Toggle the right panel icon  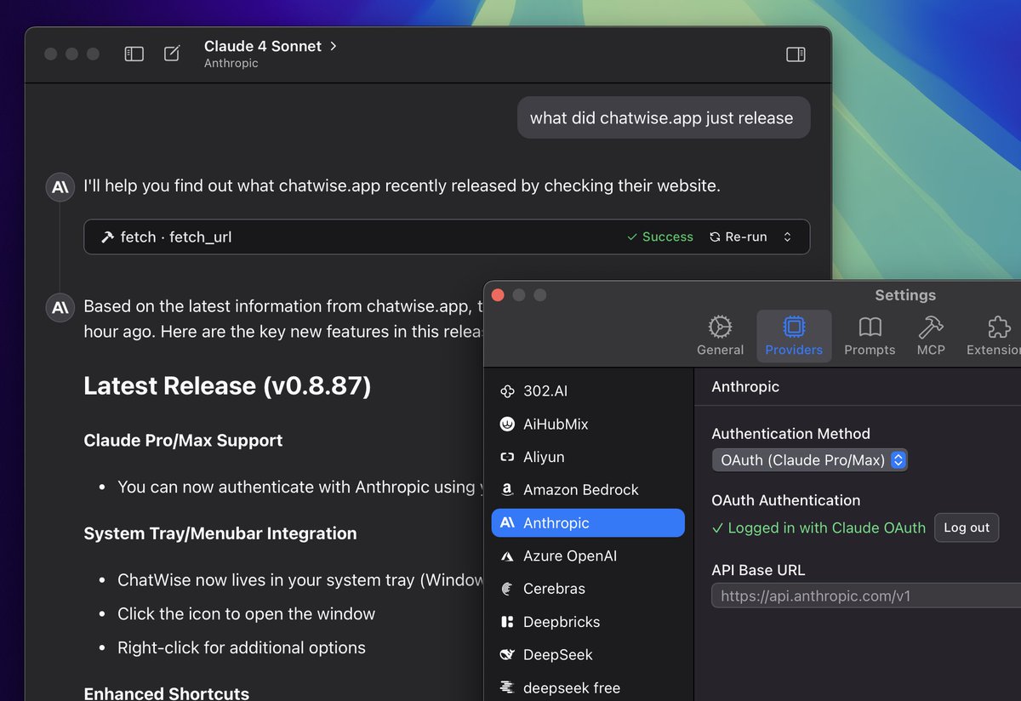click(796, 54)
